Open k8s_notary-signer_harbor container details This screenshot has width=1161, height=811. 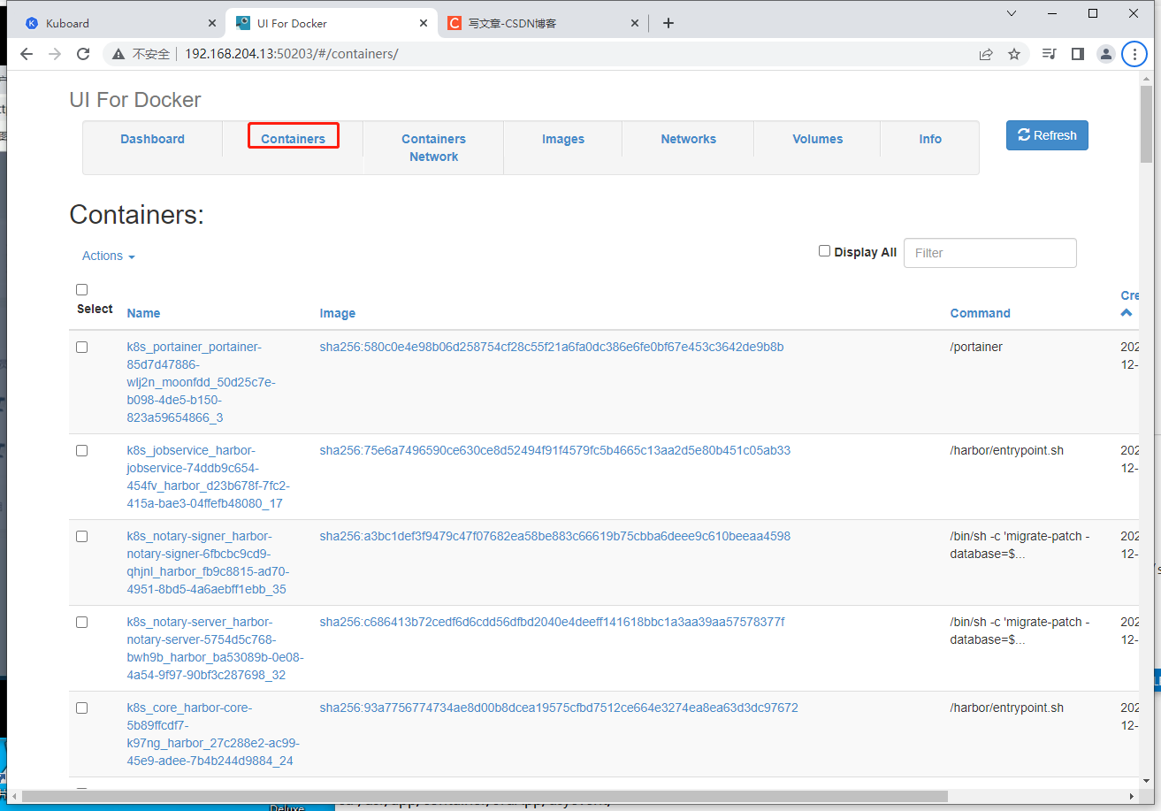pyautogui.click(x=208, y=562)
